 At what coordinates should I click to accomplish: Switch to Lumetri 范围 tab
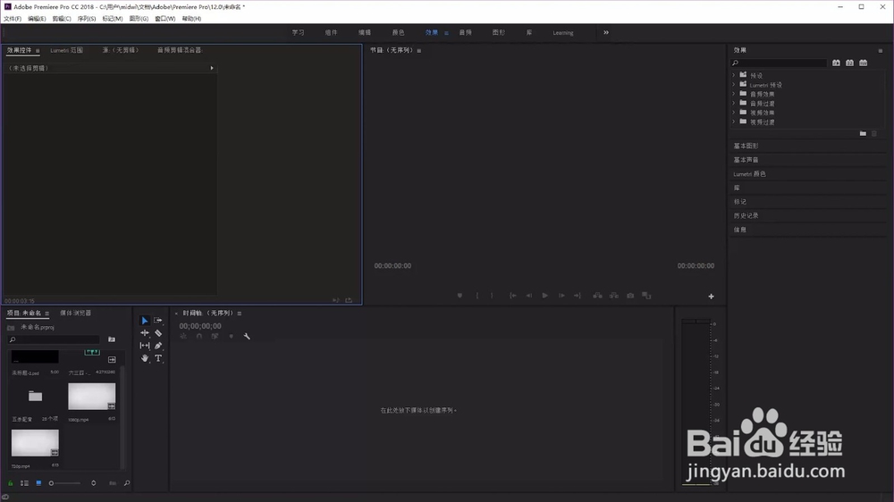pos(67,50)
